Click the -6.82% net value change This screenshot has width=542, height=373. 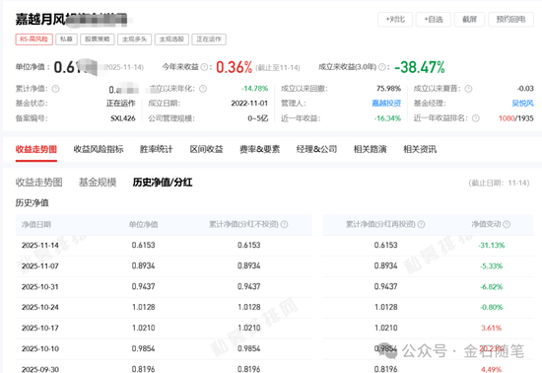pyautogui.click(x=491, y=287)
